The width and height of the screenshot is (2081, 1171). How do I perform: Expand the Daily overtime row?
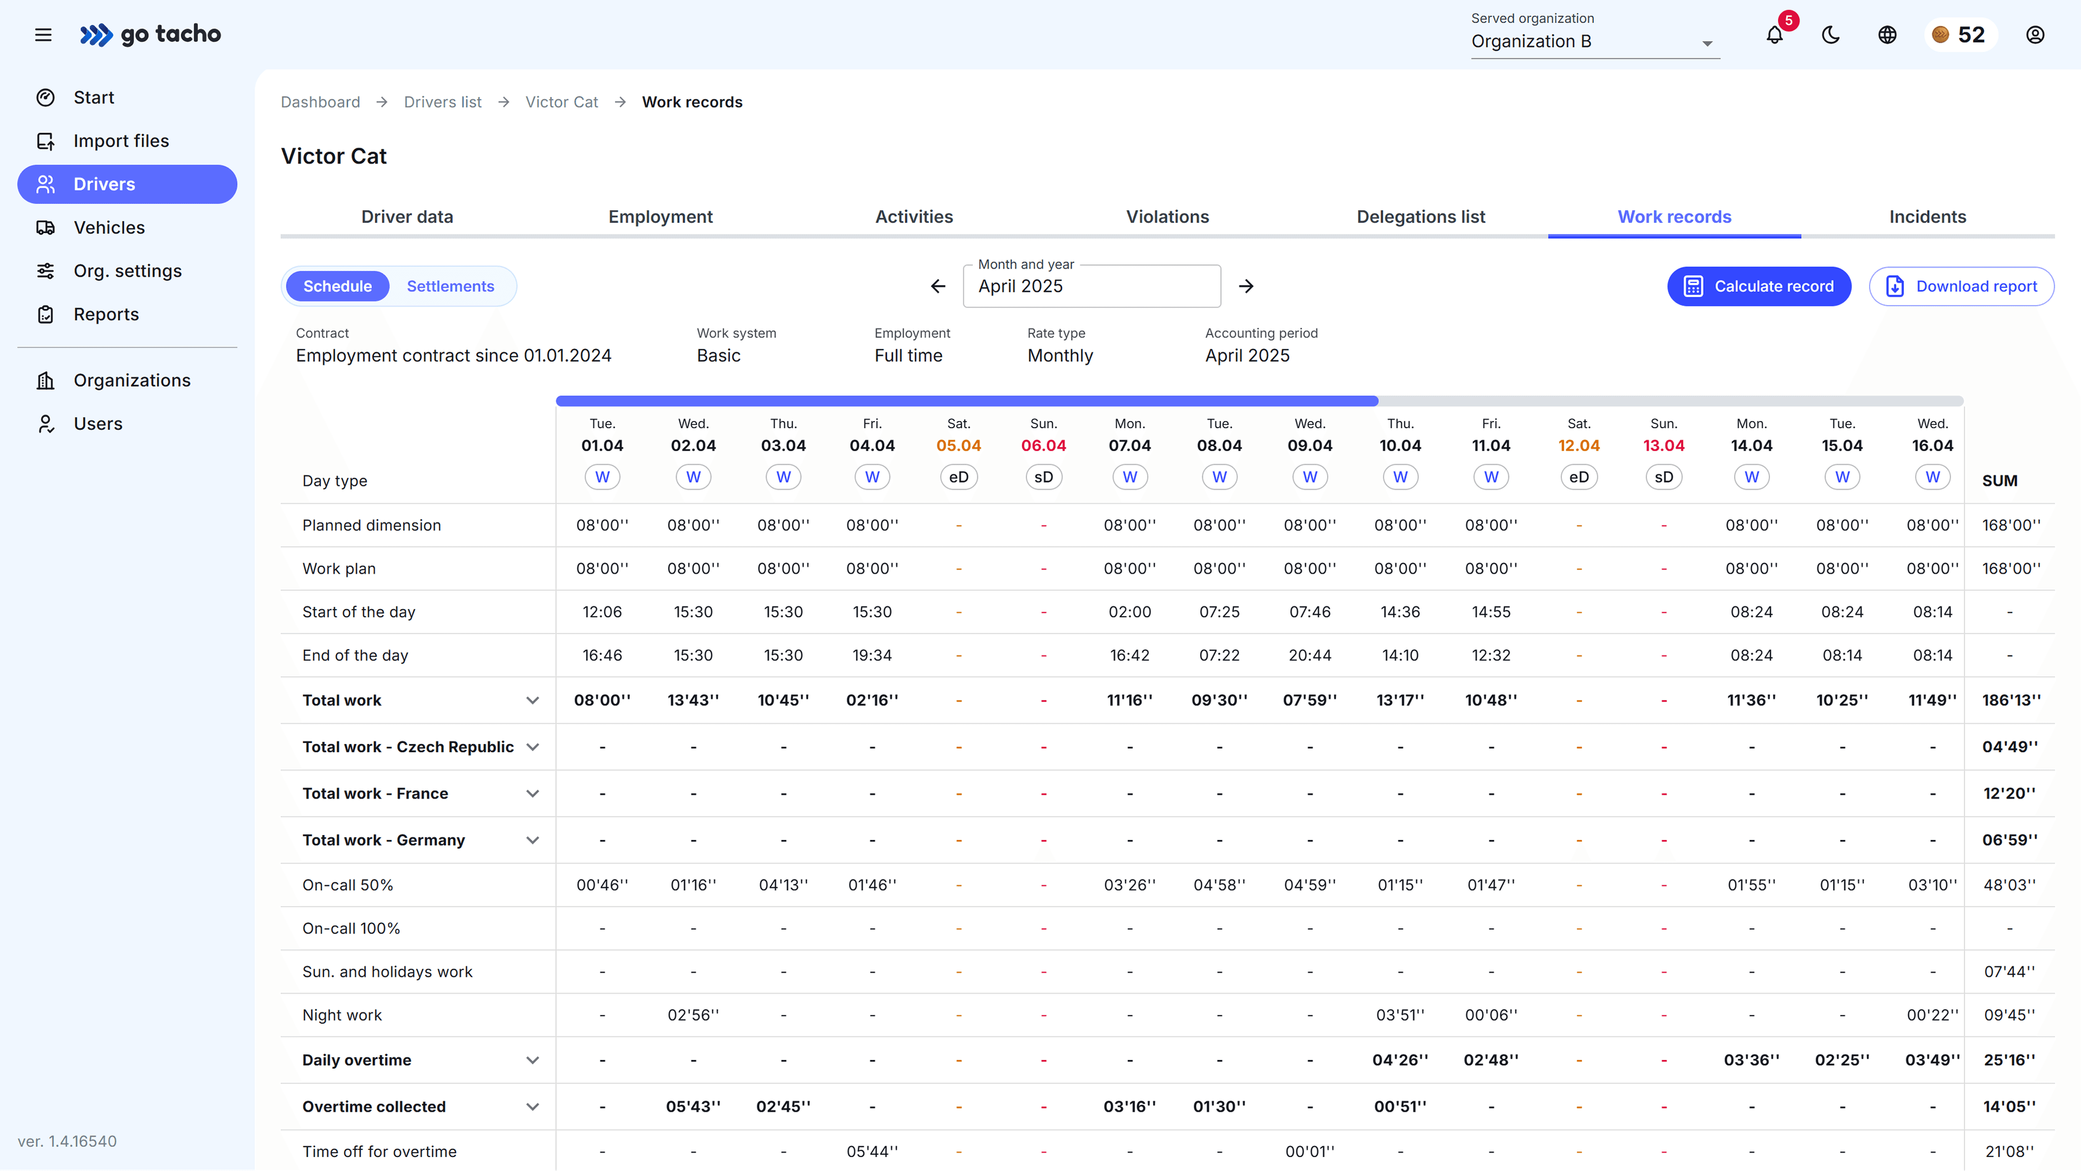(x=532, y=1060)
